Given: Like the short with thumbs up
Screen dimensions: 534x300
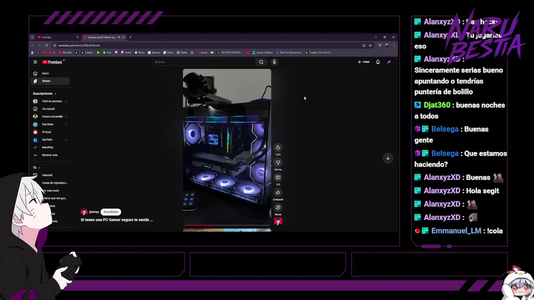Looking at the screenshot, I should point(278,147).
